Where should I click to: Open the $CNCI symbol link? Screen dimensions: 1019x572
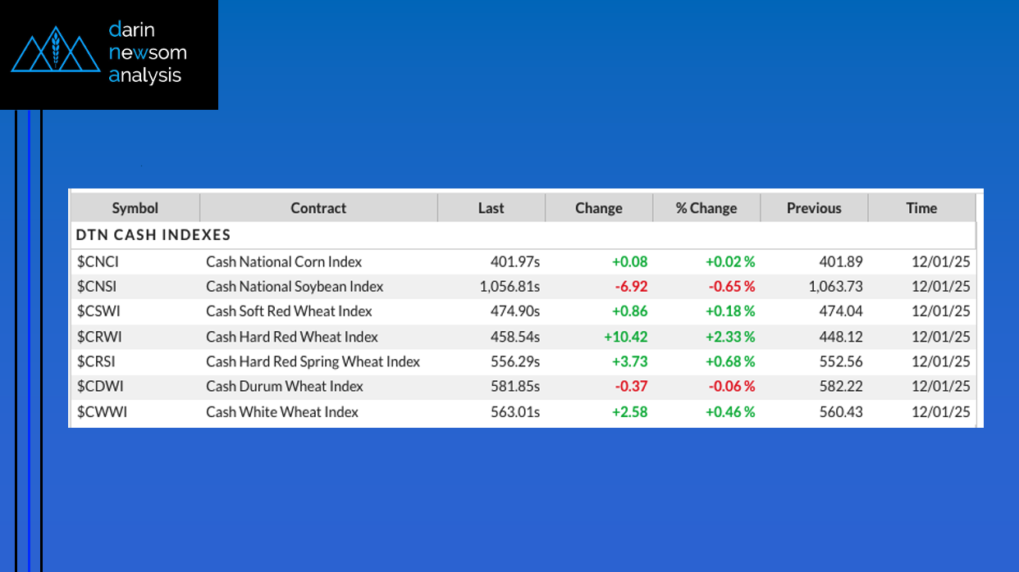[98, 262]
